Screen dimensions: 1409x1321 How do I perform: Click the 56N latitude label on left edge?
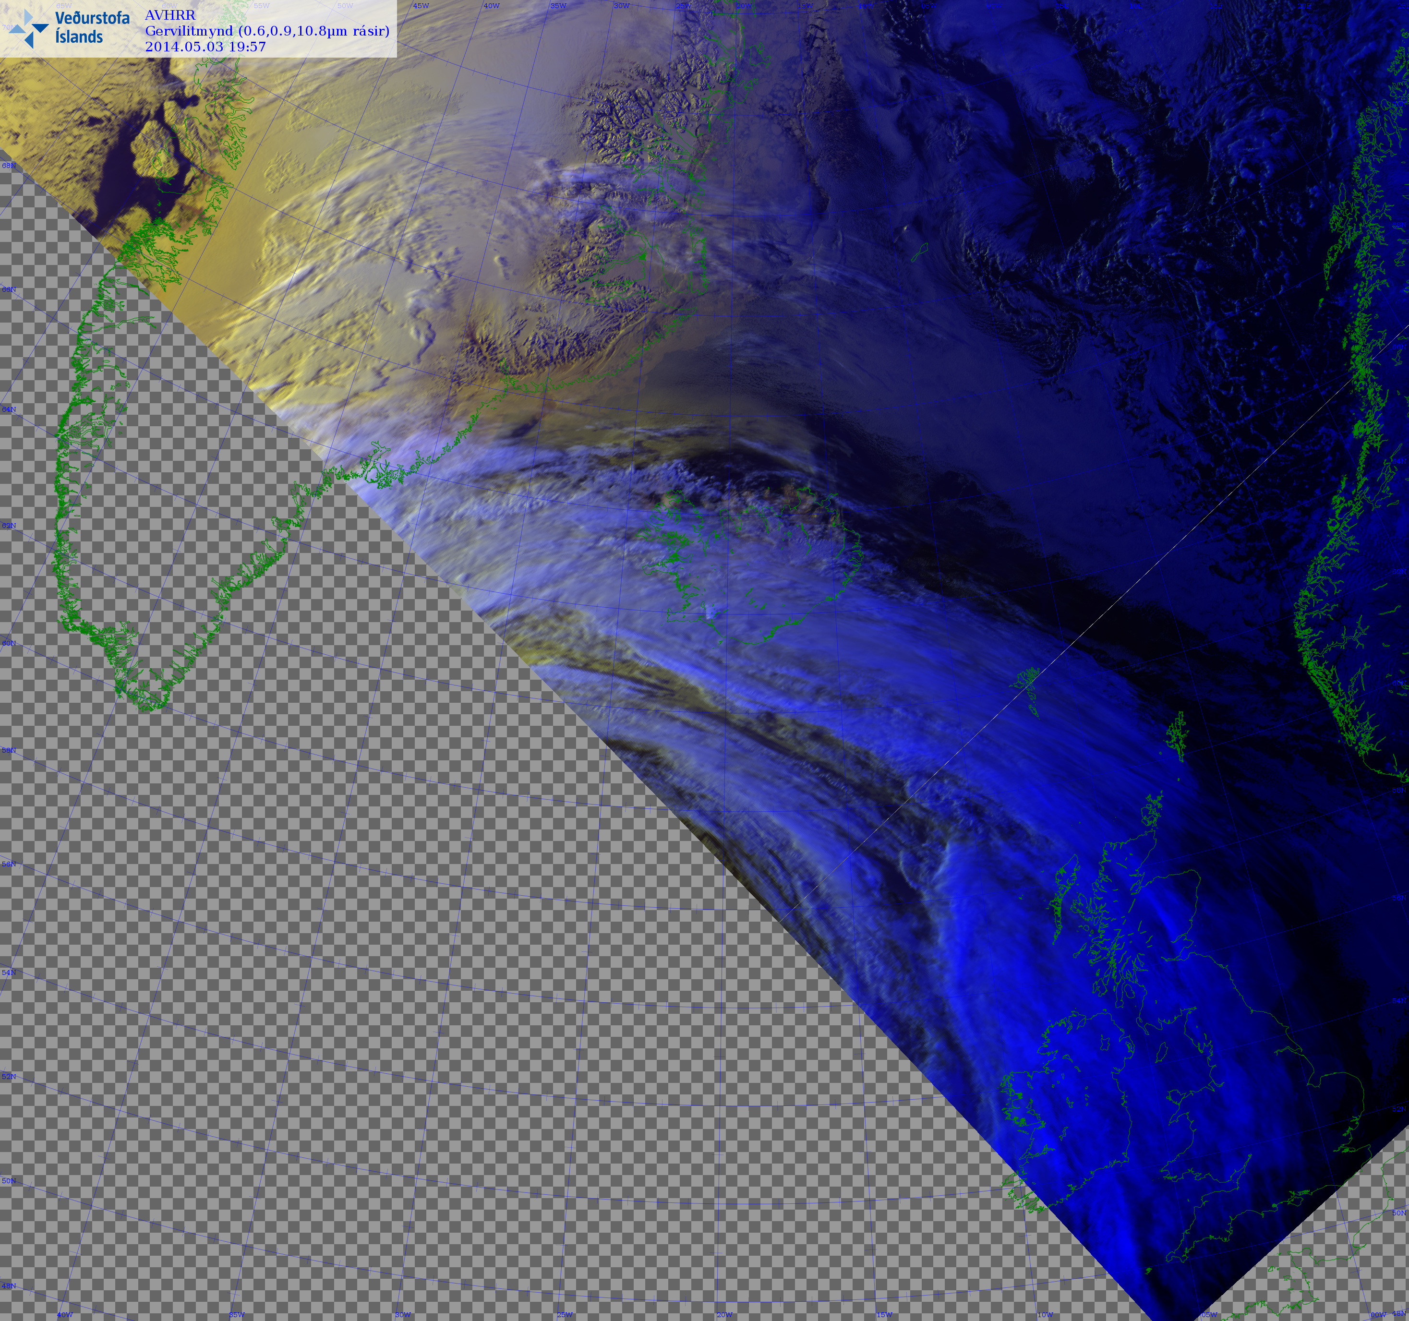(9, 864)
